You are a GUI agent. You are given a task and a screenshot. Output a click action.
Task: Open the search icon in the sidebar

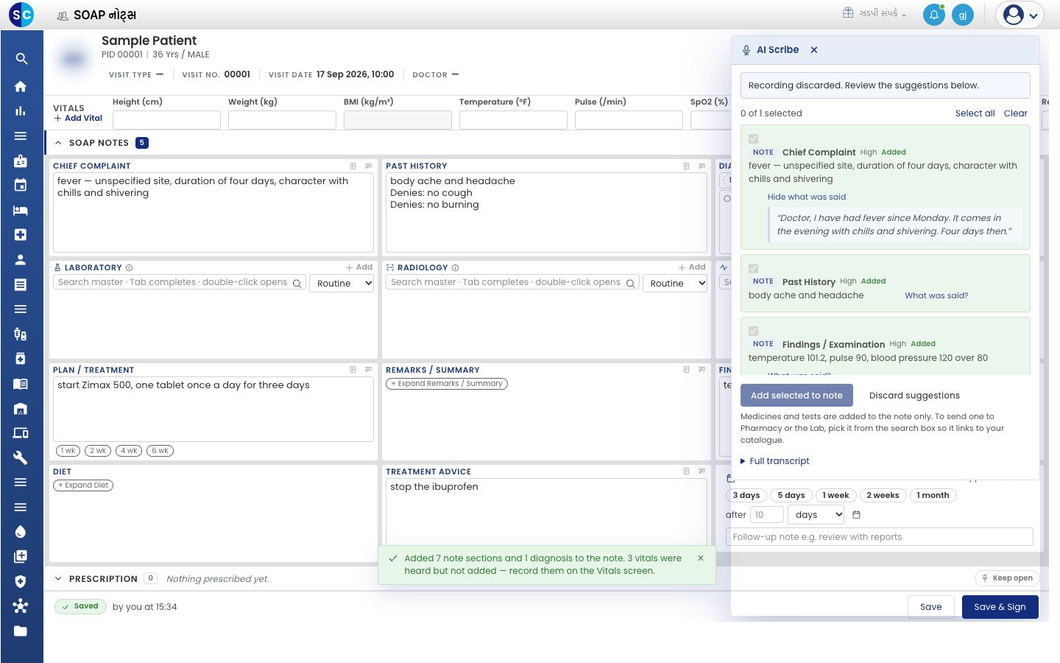tap(21, 59)
